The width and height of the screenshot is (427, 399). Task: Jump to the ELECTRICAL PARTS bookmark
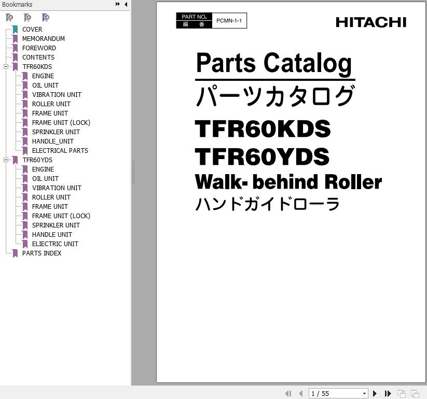60,151
